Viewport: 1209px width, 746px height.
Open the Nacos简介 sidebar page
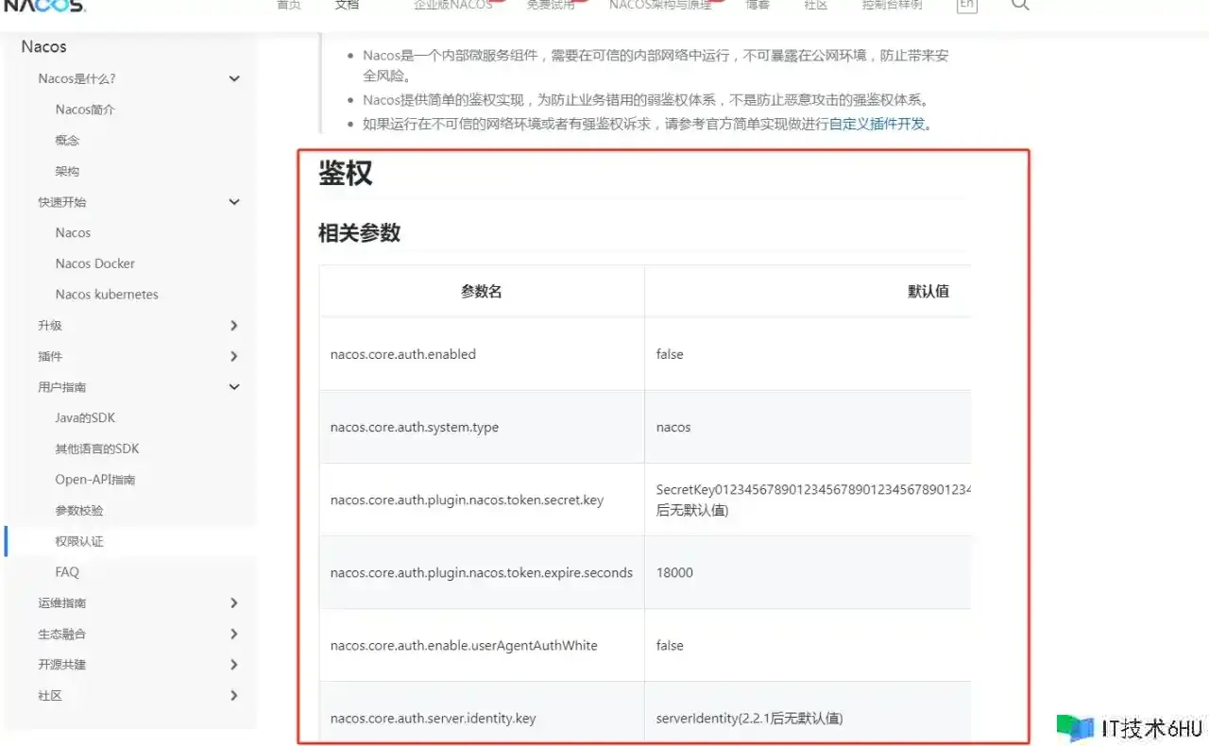click(85, 110)
